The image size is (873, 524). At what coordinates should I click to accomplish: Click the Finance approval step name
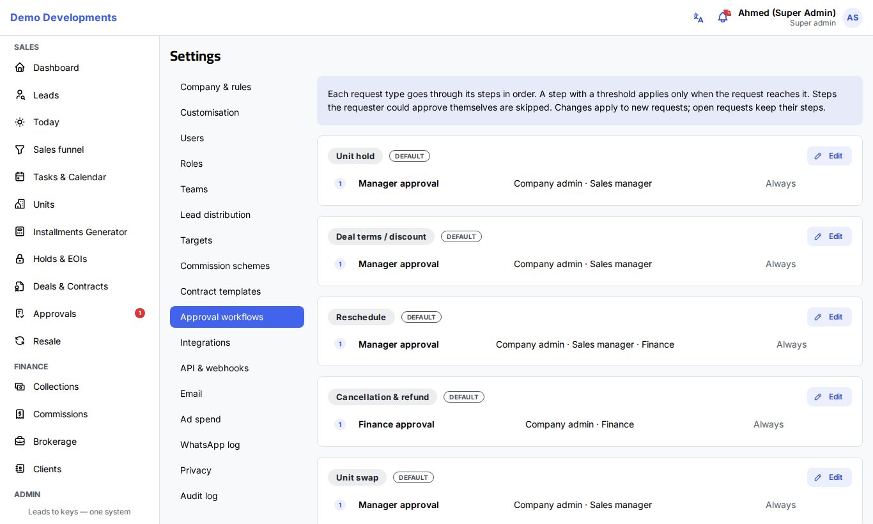click(396, 424)
